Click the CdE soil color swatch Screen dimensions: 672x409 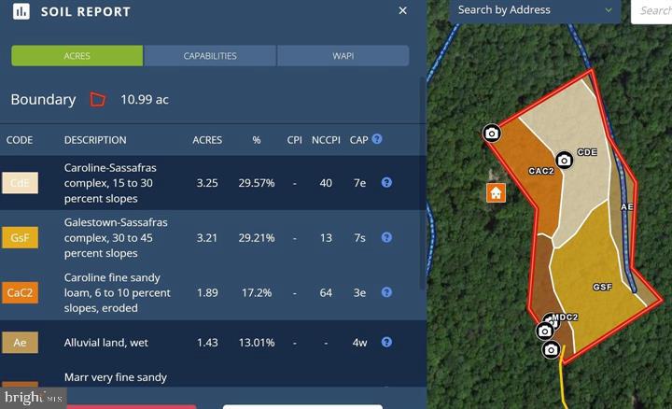click(20, 183)
